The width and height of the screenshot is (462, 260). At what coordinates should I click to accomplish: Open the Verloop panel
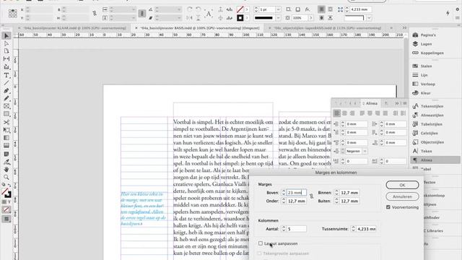(427, 84)
